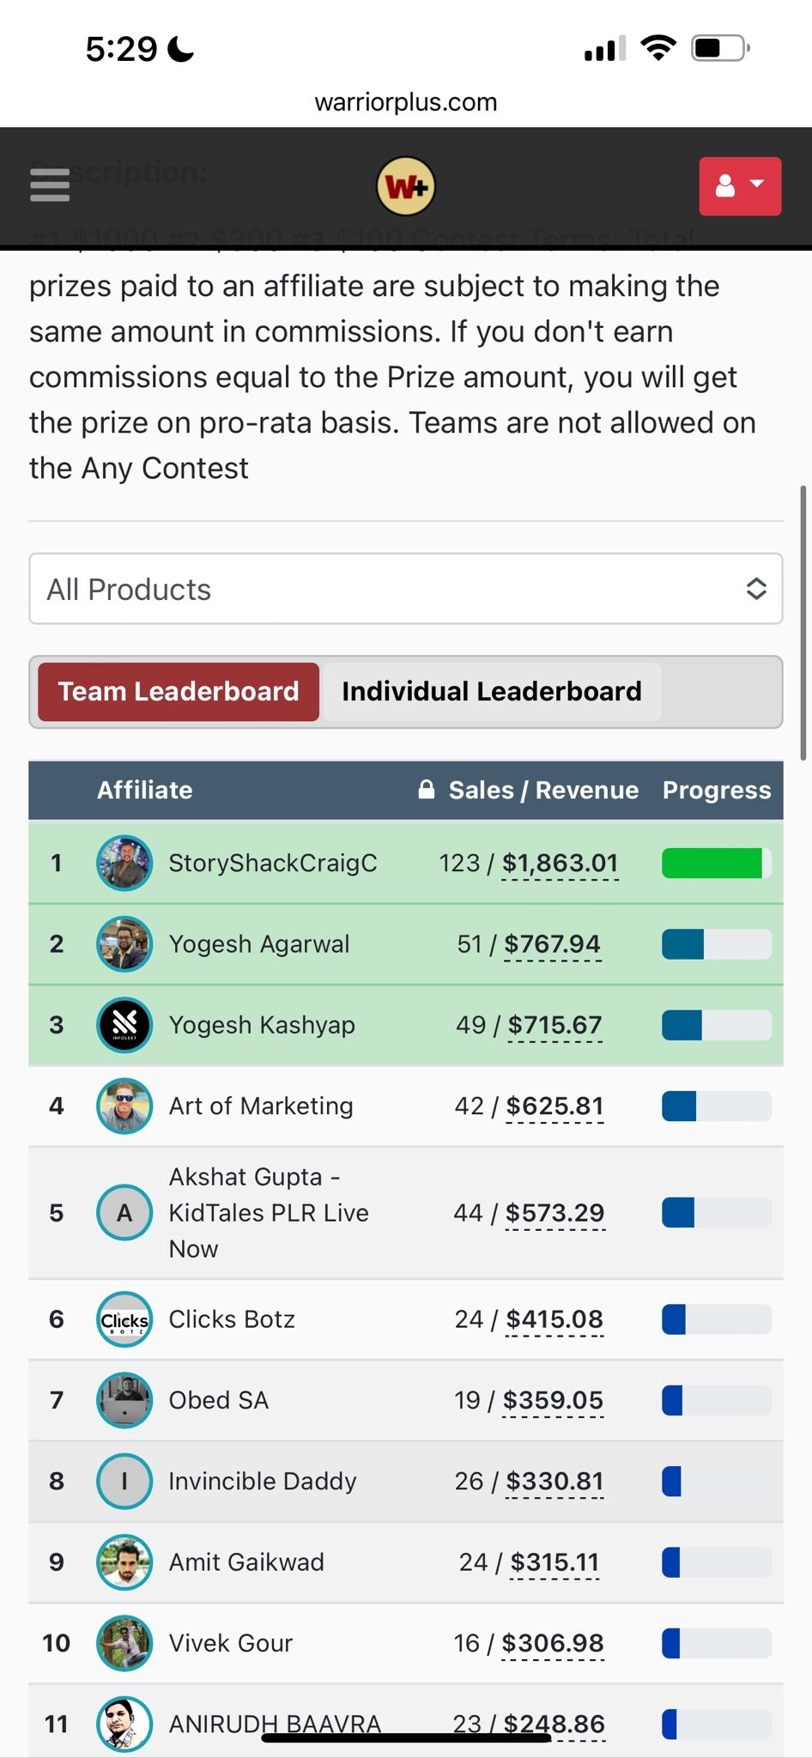812x1758 pixels.
Task: Expand the All Products selector
Action: point(406,589)
